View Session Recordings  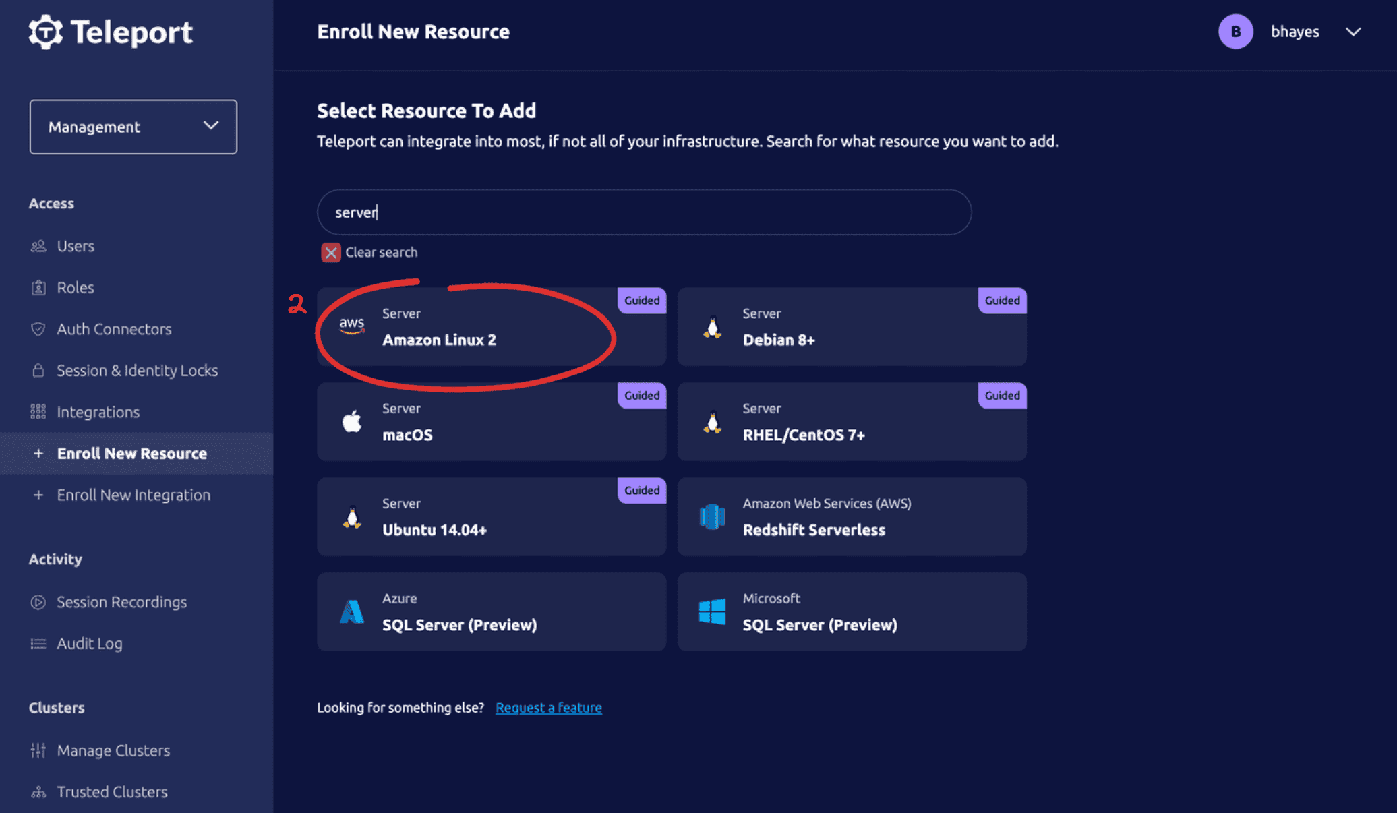[122, 602]
